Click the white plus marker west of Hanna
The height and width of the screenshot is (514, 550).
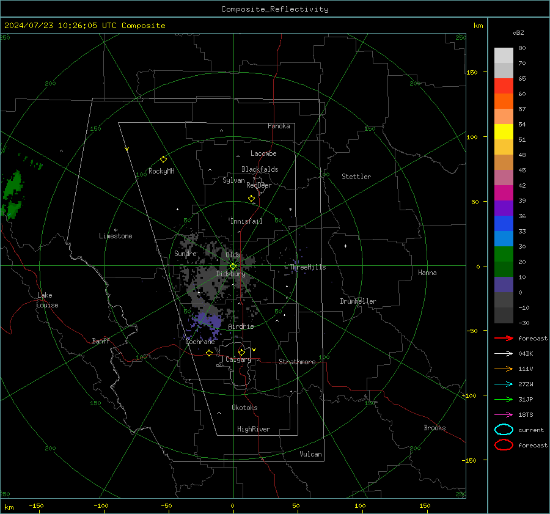point(345,246)
